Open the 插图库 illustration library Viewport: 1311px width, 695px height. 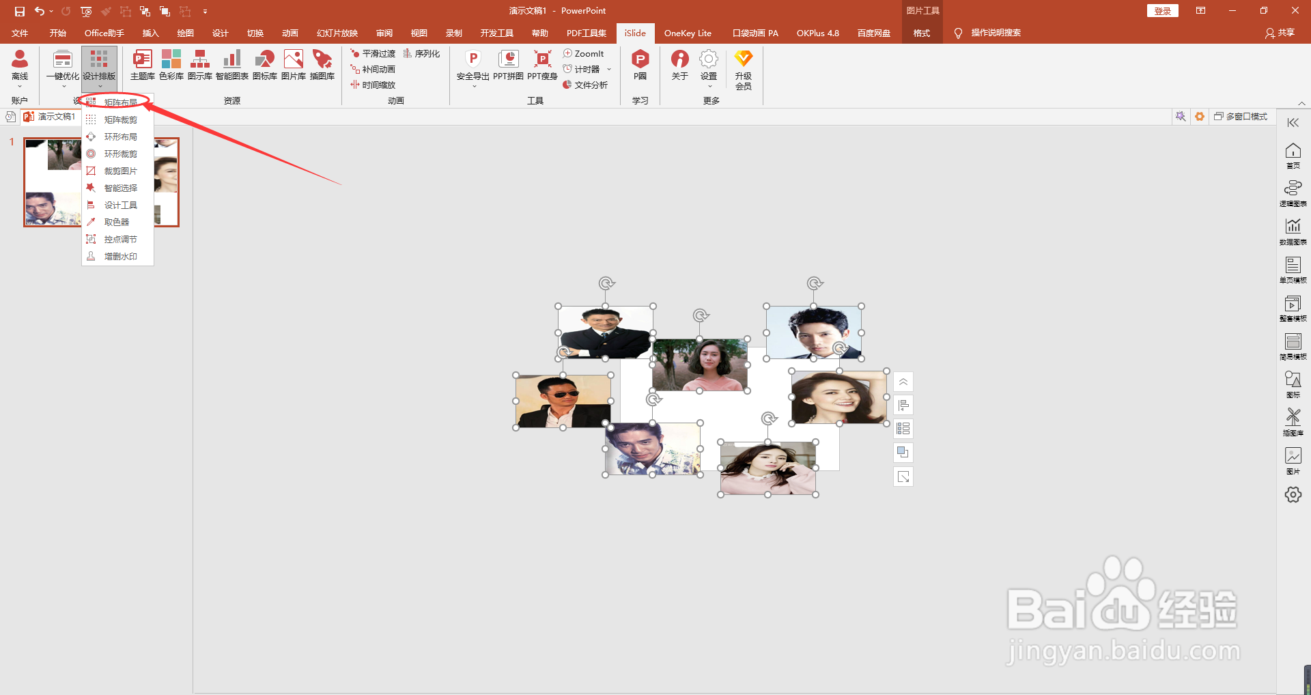coord(322,66)
